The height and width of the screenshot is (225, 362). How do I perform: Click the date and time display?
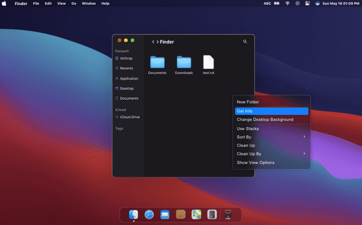point(341,4)
